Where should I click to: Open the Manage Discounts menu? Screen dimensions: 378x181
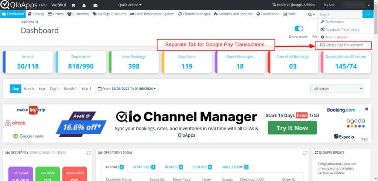coord(109,14)
